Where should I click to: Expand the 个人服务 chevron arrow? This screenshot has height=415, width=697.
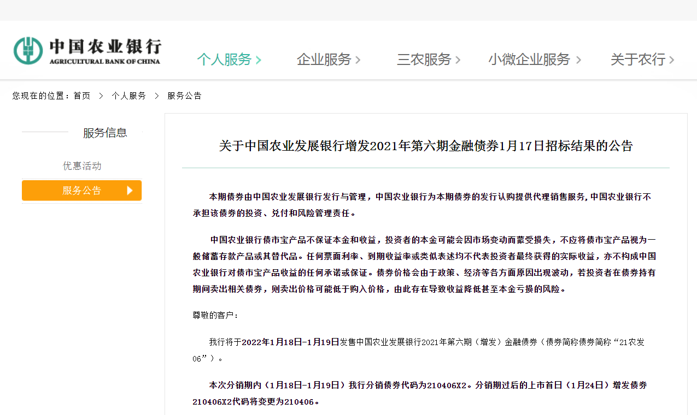tap(259, 60)
